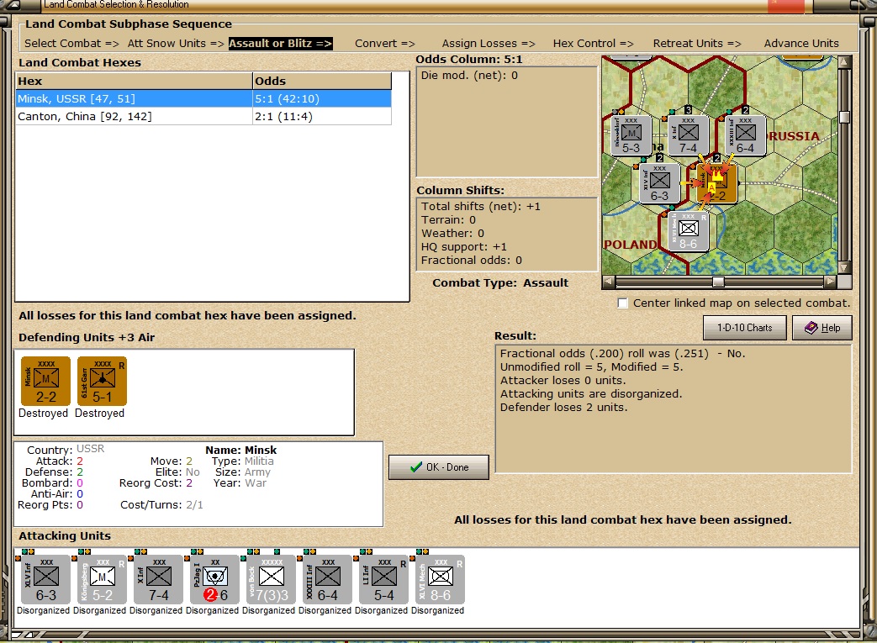
Task: Click the 6-4 infantry counter on map
Action: coord(745,135)
